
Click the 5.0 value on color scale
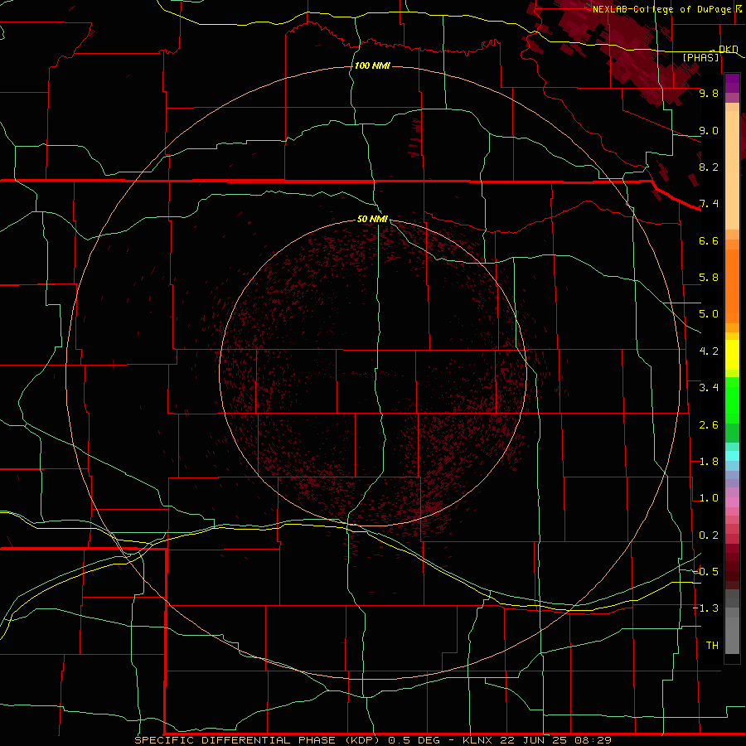click(709, 314)
